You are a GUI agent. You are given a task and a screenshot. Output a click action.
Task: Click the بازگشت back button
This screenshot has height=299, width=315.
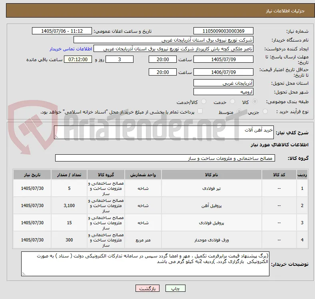tap(148, 288)
